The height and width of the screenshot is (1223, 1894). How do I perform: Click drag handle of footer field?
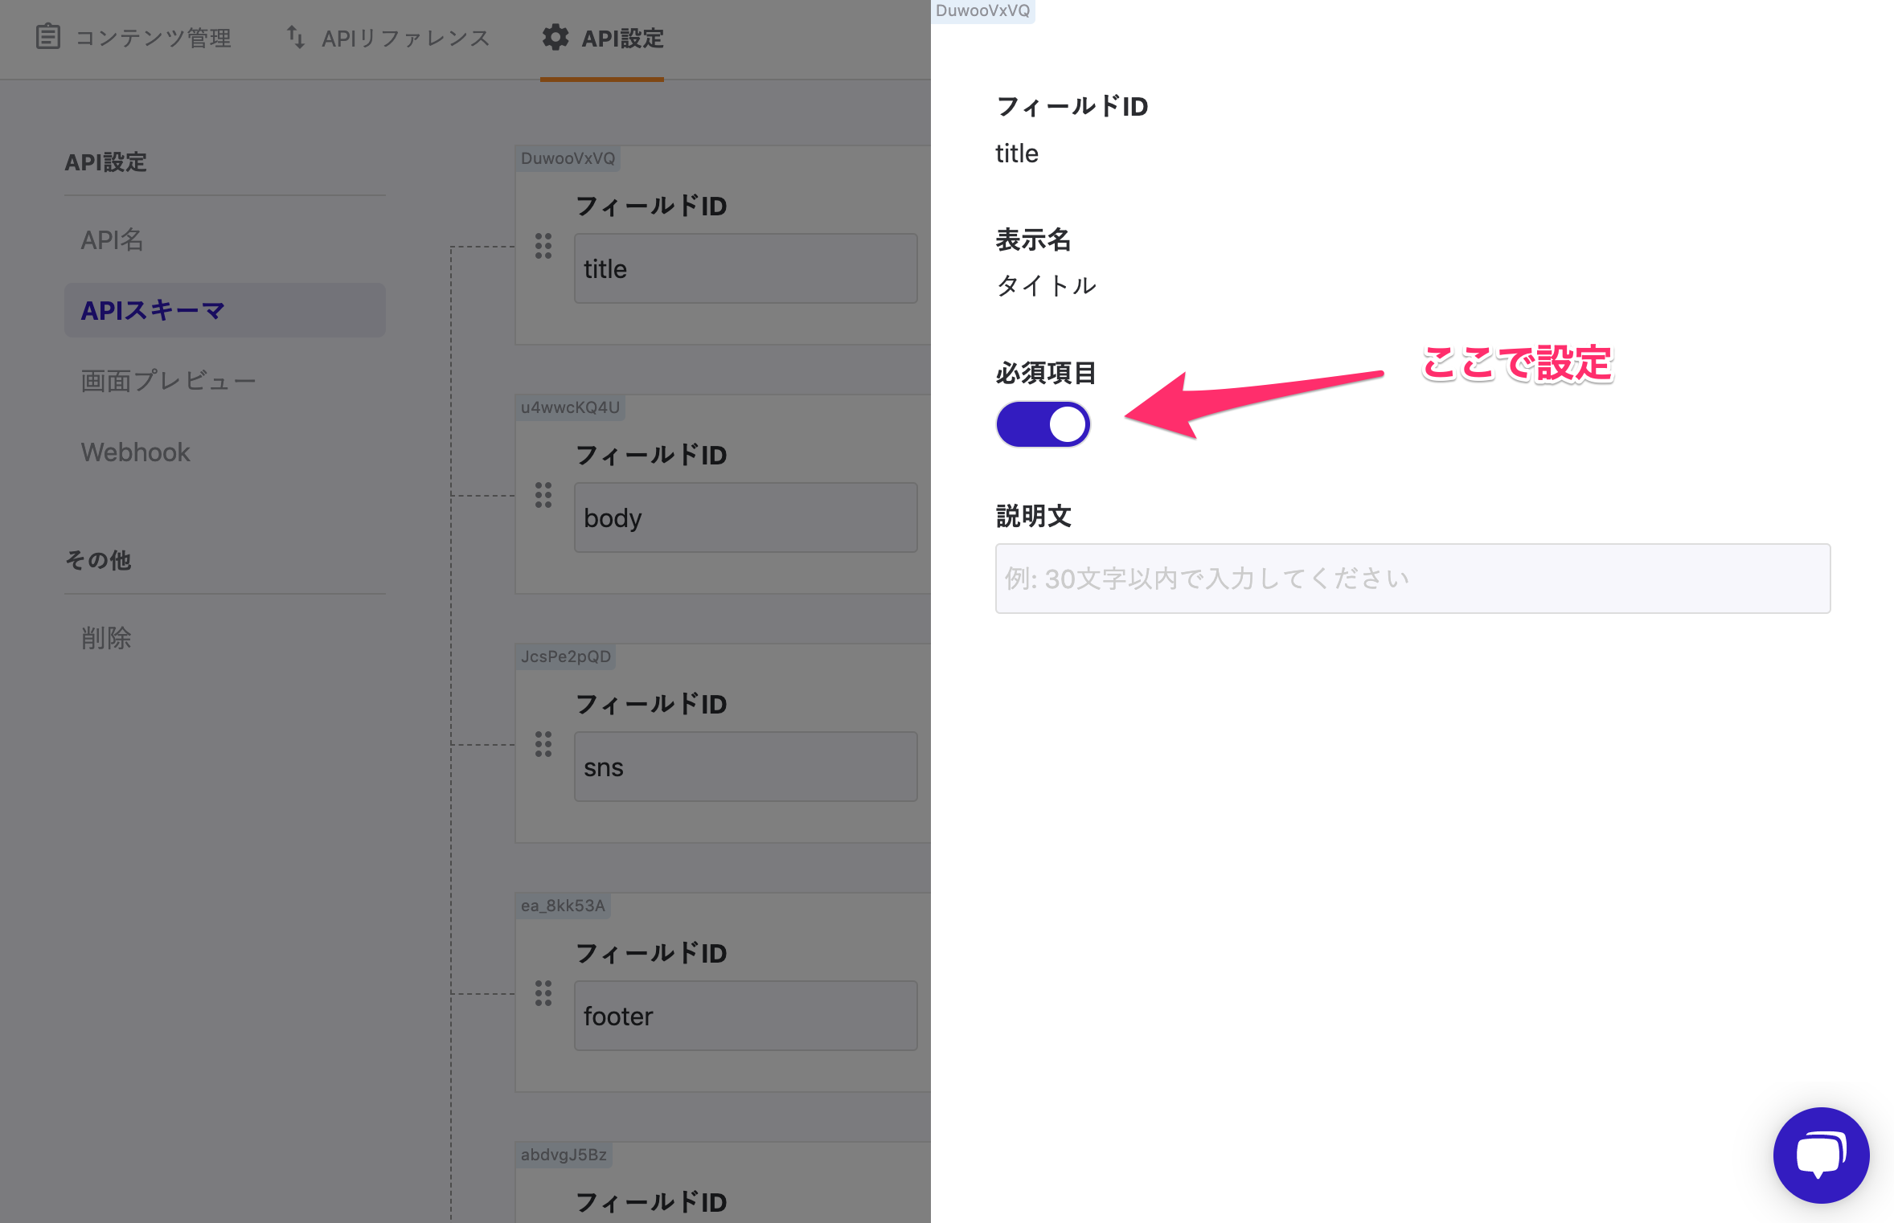click(543, 993)
